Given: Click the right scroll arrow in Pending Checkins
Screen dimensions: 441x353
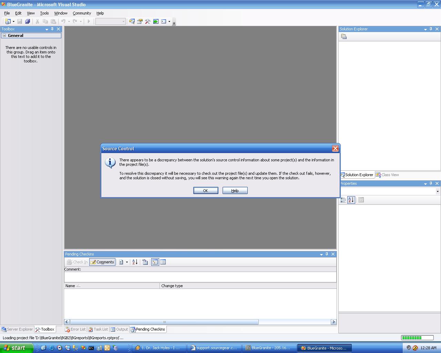Looking at the screenshot, I should point(333,322).
